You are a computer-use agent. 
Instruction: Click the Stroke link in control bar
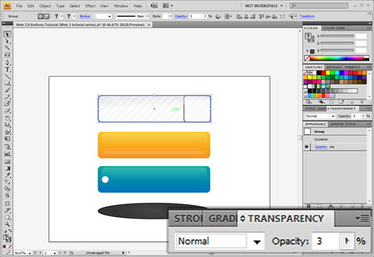[85, 16]
